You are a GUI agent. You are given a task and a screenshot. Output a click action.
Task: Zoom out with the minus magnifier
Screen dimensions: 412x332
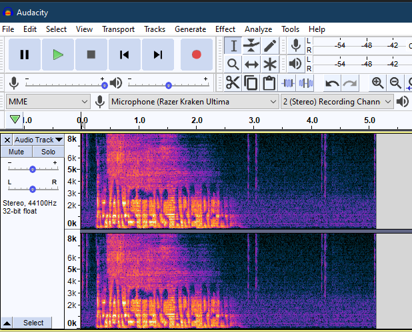[x=395, y=83]
